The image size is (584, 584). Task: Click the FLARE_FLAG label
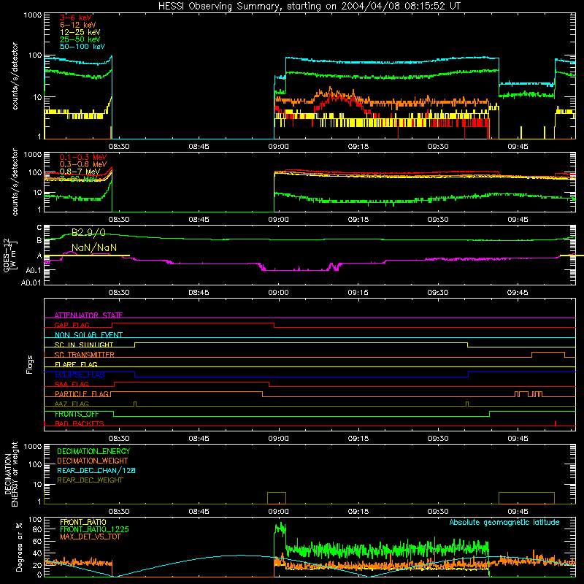pos(76,364)
